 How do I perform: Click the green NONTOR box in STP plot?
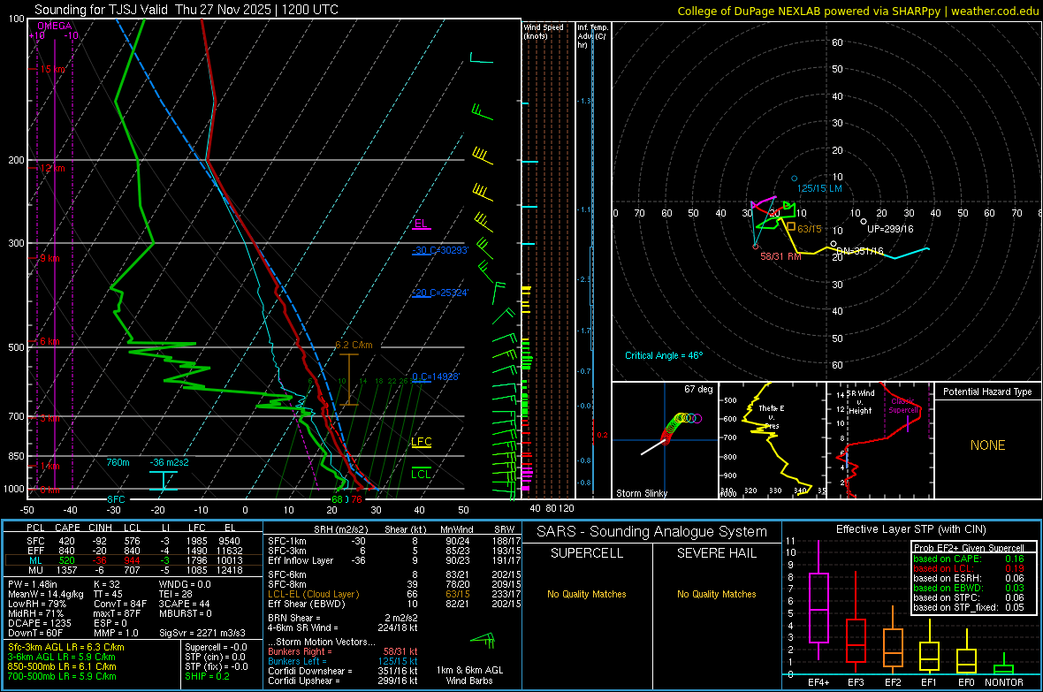[1003, 669]
